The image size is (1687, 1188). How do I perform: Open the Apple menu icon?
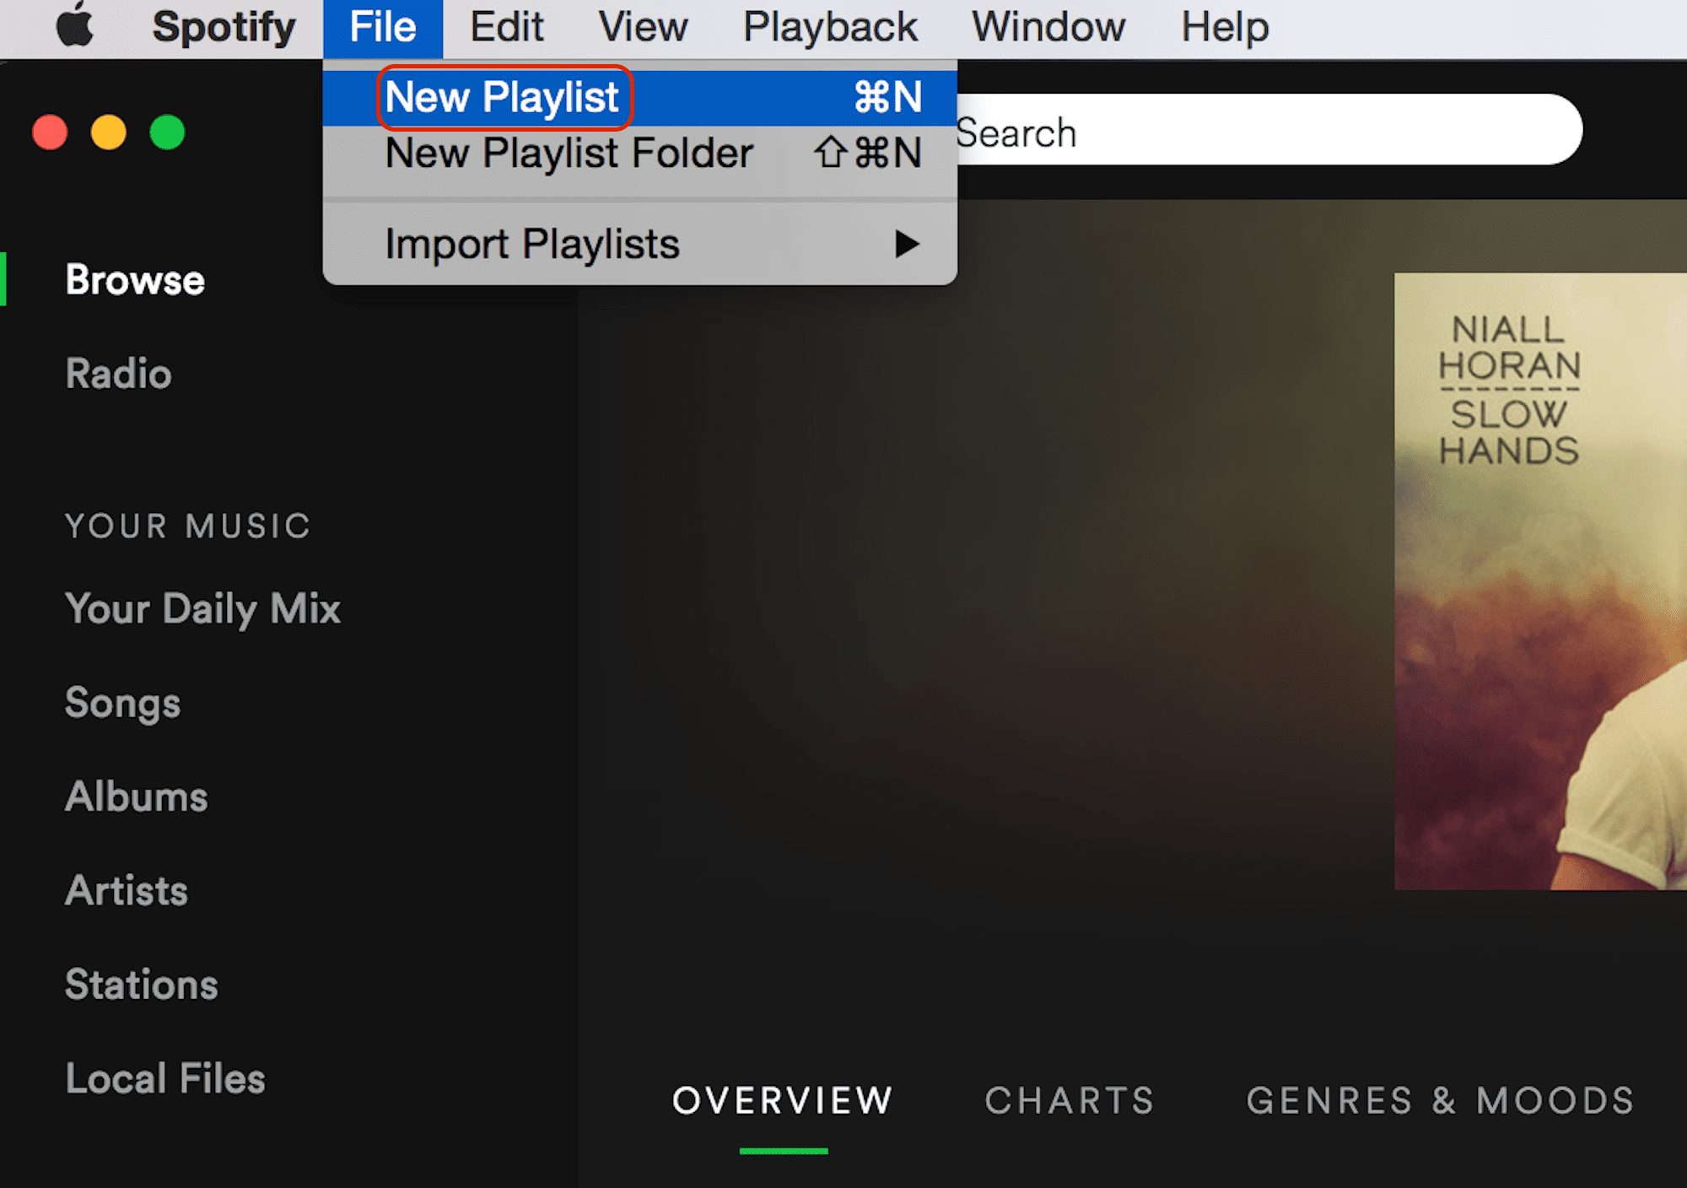click(75, 25)
